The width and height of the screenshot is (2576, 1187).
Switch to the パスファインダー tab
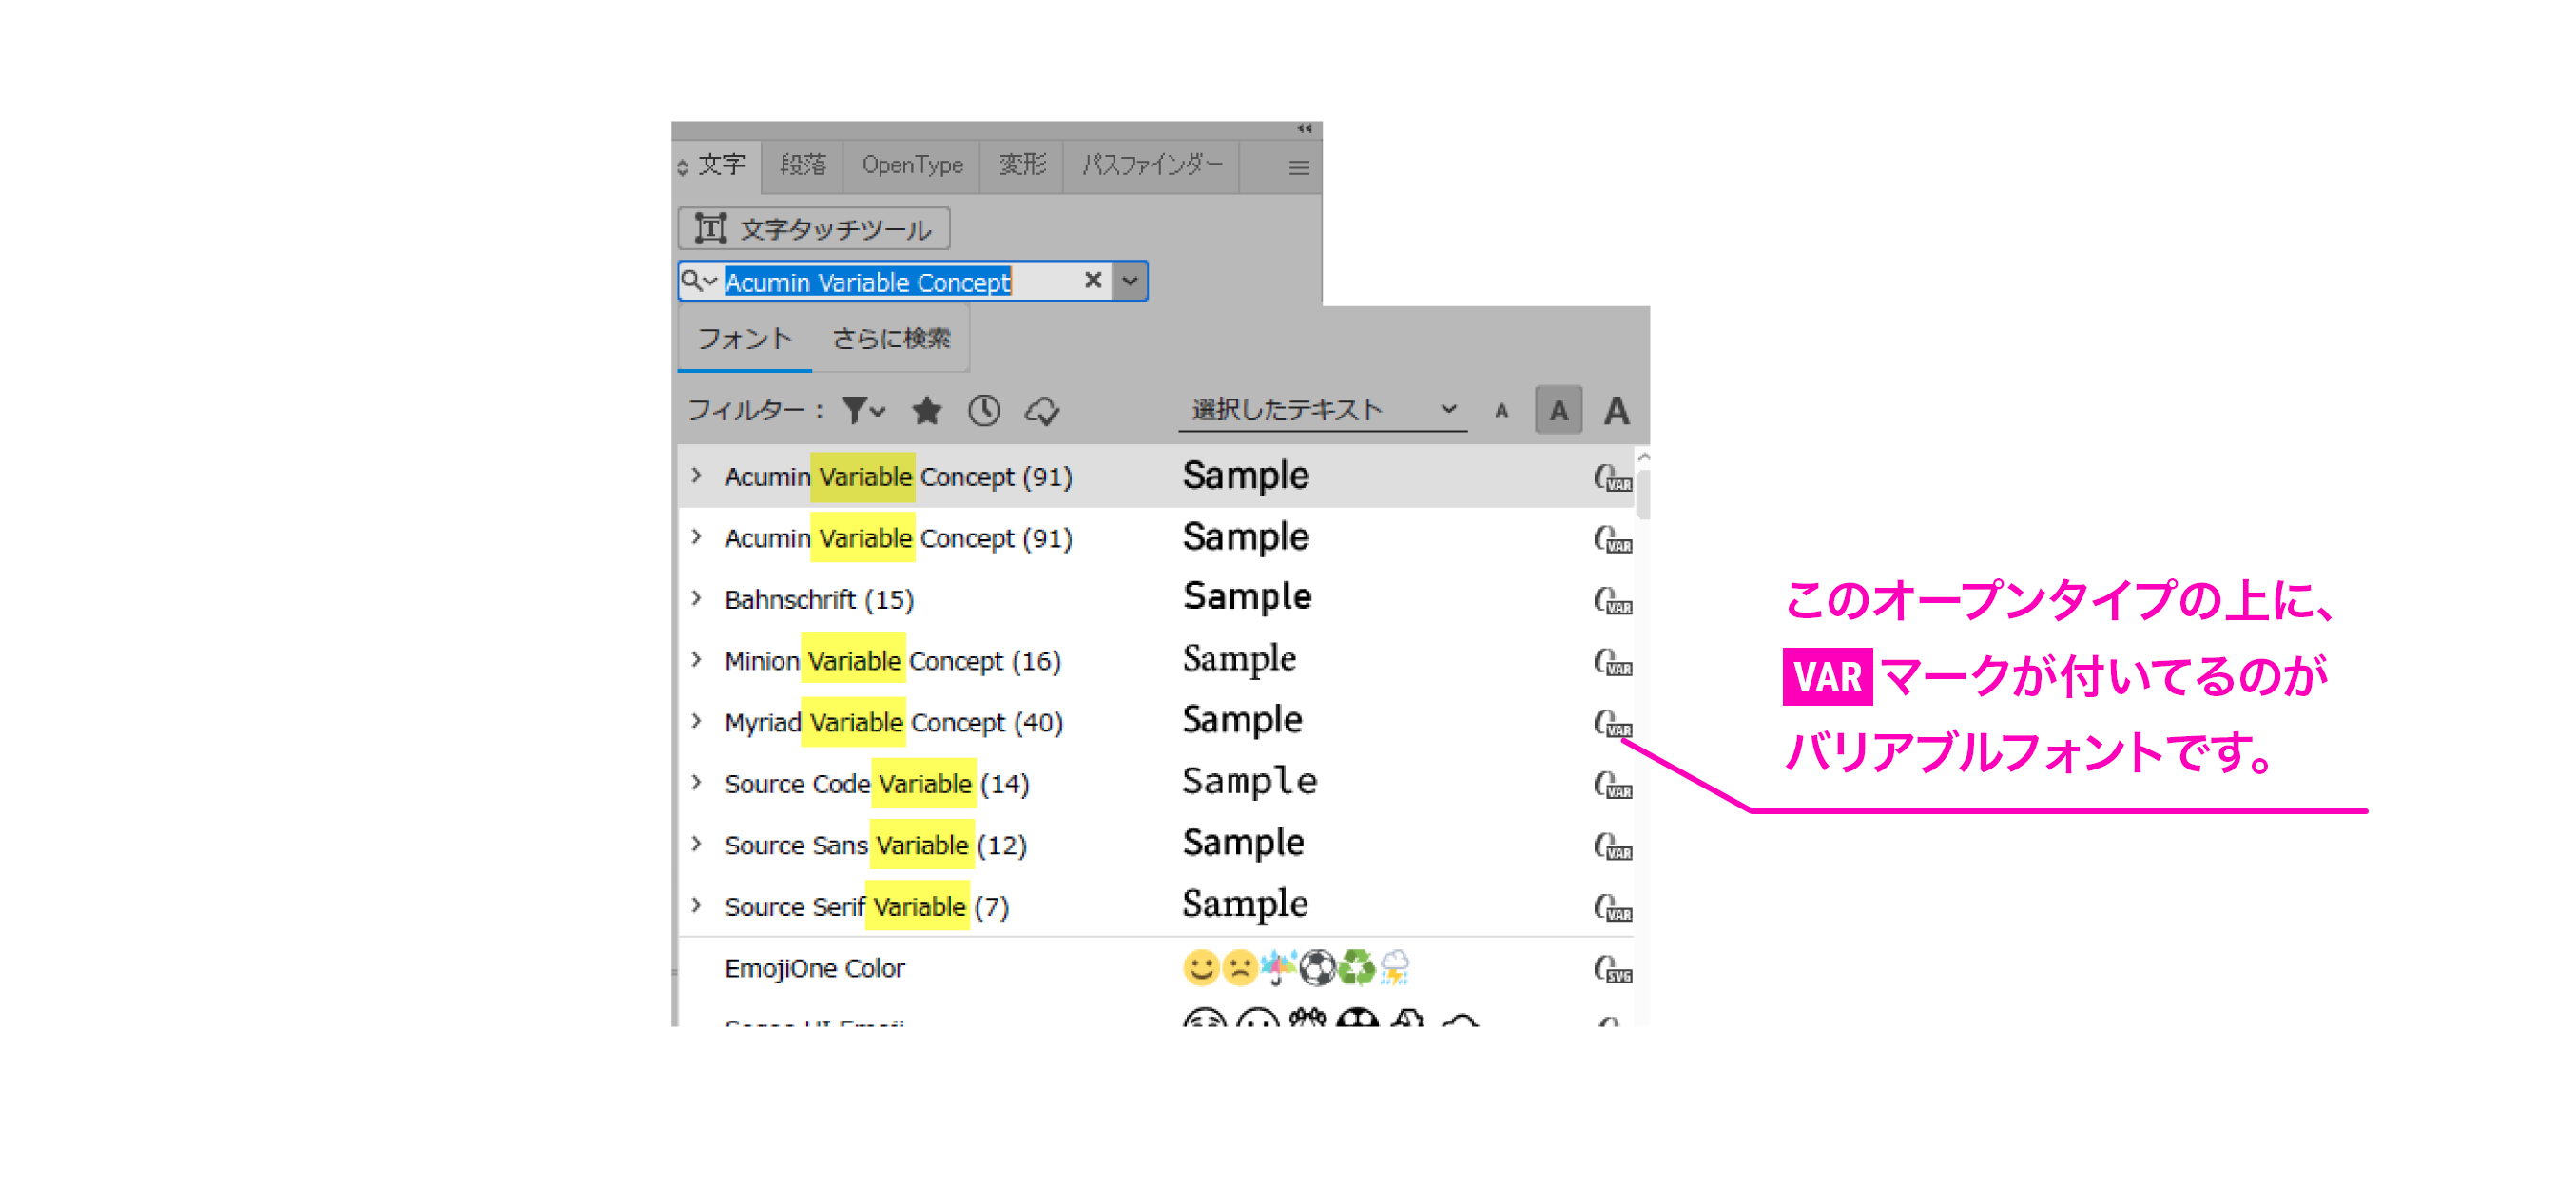pos(1152,165)
